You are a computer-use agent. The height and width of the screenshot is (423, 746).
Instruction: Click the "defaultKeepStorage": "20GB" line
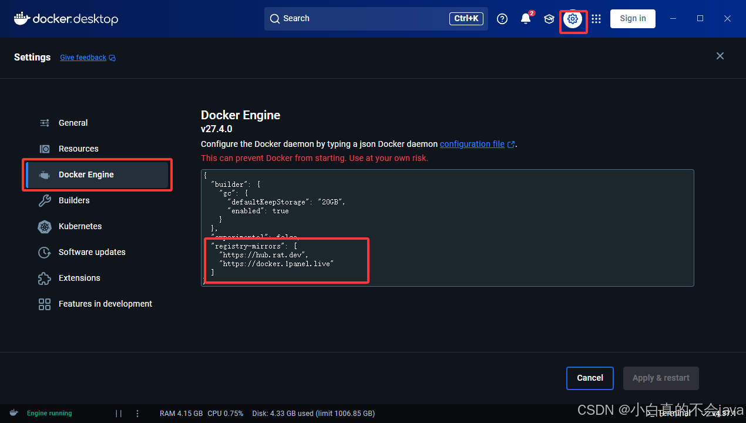coord(286,202)
